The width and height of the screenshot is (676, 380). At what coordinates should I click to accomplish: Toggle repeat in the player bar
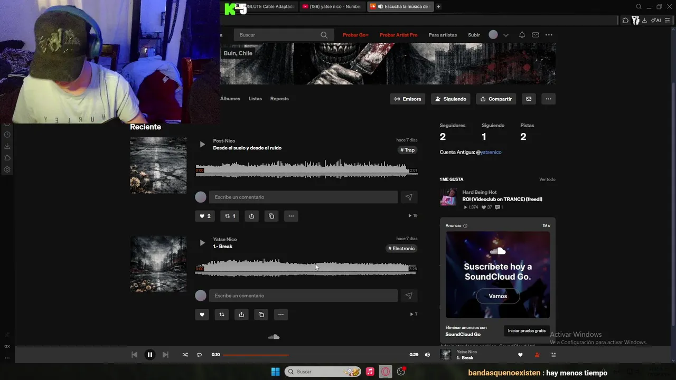199,355
